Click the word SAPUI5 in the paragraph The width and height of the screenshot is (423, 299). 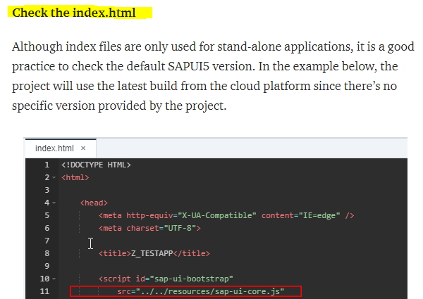(188, 66)
